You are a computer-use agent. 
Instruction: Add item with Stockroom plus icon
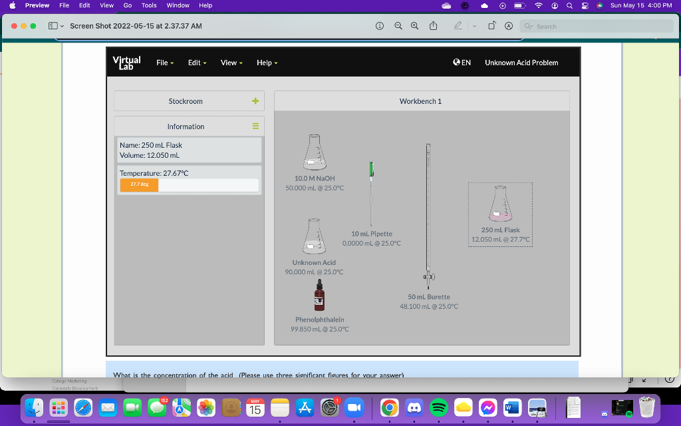coord(255,101)
